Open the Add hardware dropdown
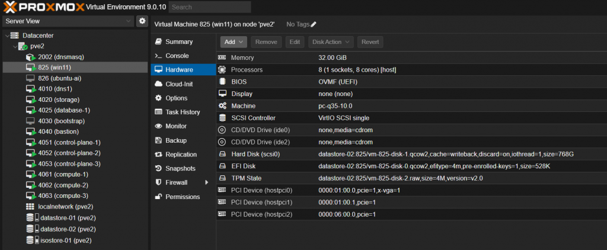Image resolution: width=607 pixels, height=250 pixels. [x=234, y=42]
